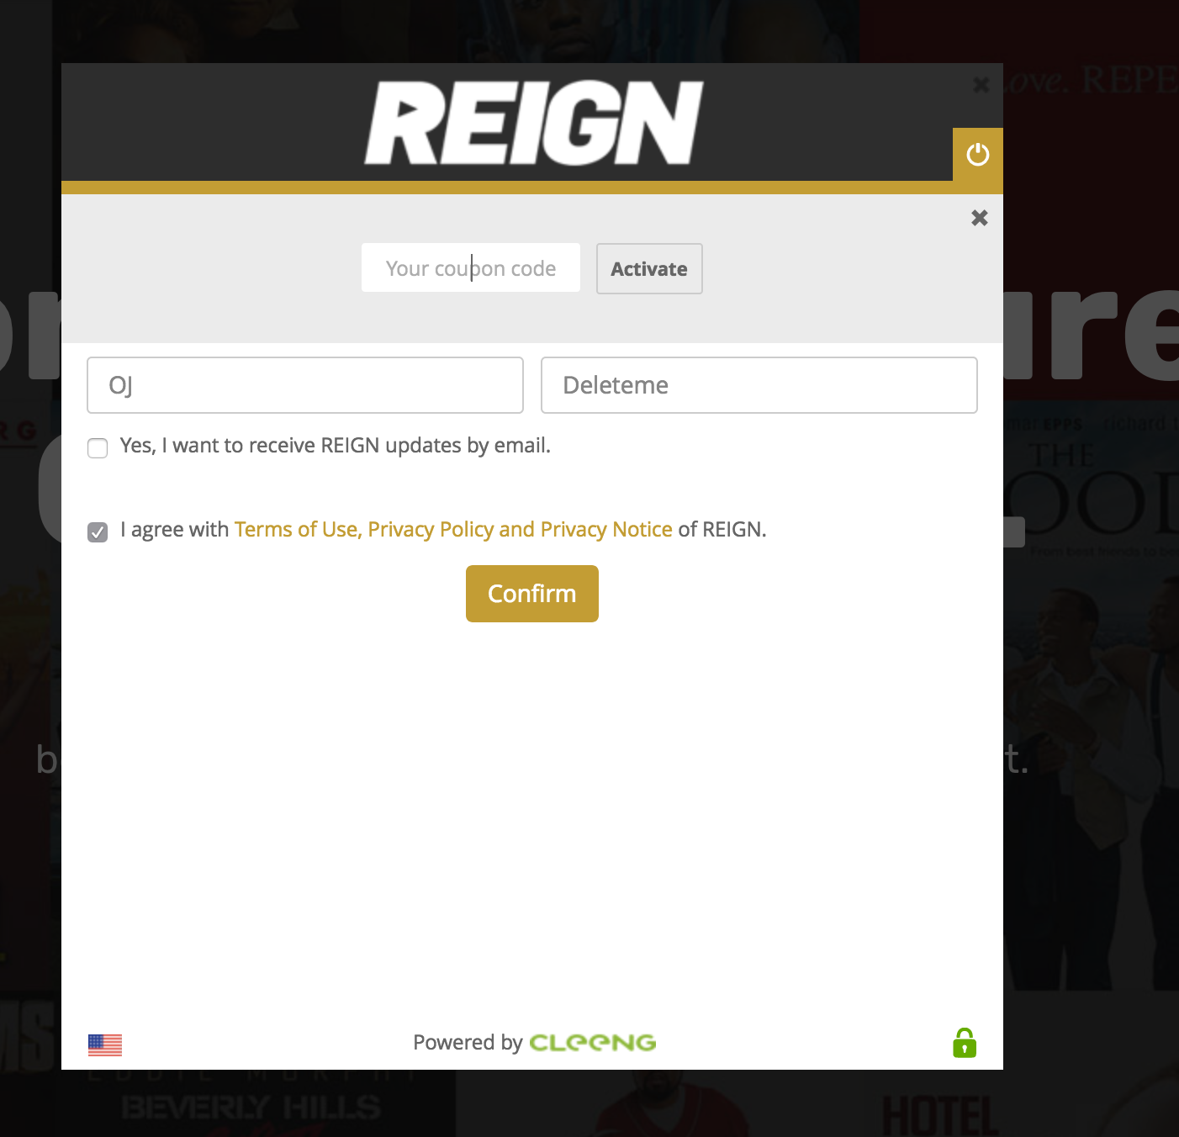Focus the coupon code input field
The width and height of the screenshot is (1179, 1137).
point(471,267)
